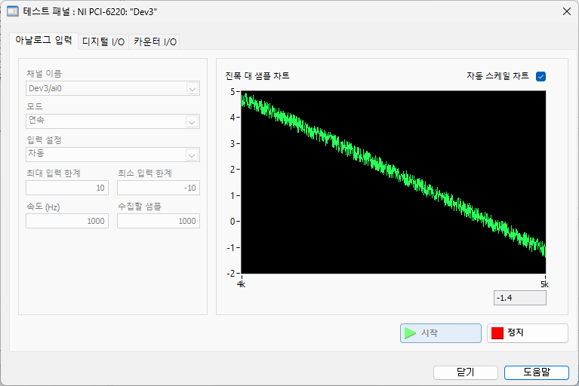Switch to the 디지털 I/O tab

[103, 41]
